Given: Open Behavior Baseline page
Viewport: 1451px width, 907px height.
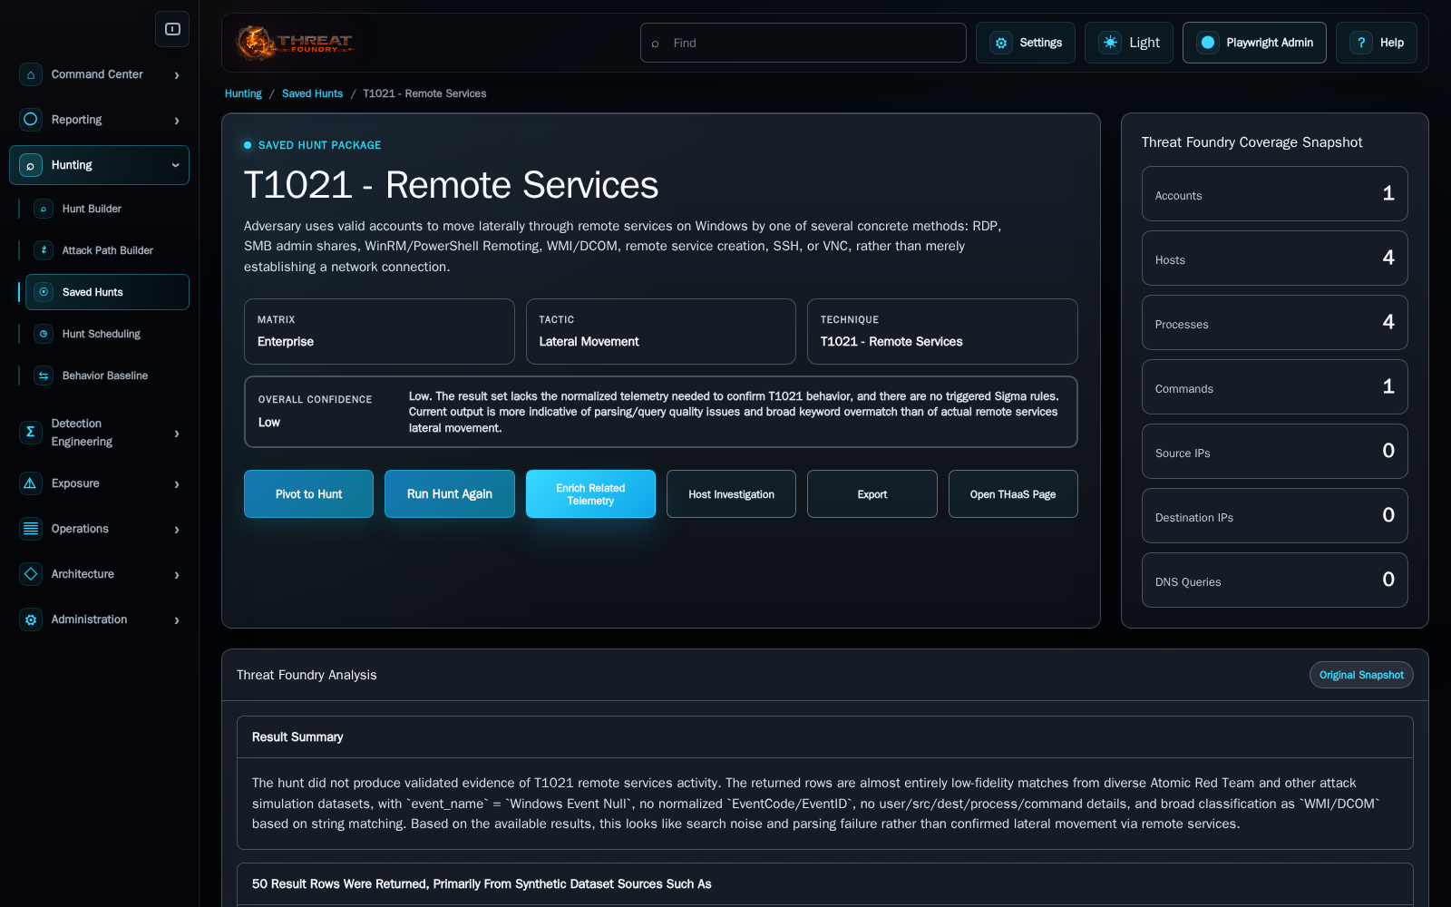Looking at the screenshot, I should (x=107, y=375).
